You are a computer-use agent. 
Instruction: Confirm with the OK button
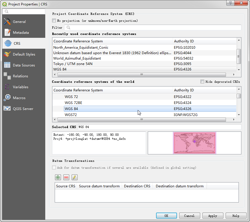tap(166, 216)
